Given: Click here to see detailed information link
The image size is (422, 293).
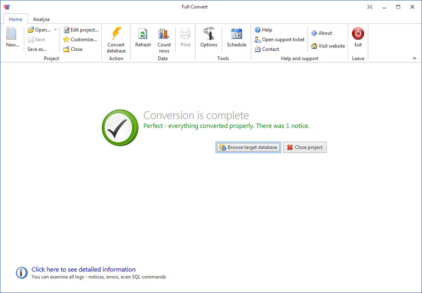Looking at the screenshot, I should tap(83, 269).
